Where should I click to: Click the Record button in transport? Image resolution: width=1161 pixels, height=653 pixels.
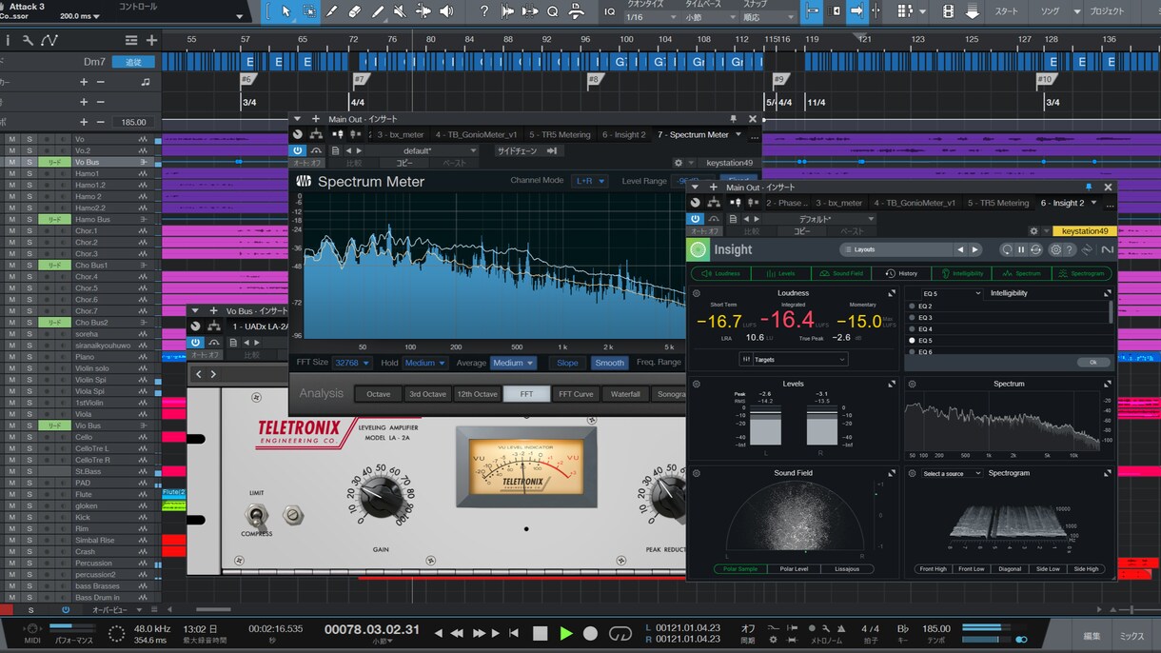[x=590, y=633]
